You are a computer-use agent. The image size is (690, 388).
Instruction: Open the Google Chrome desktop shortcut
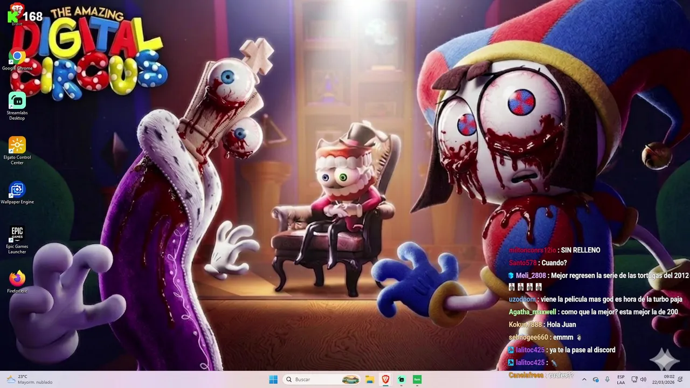(17, 60)
